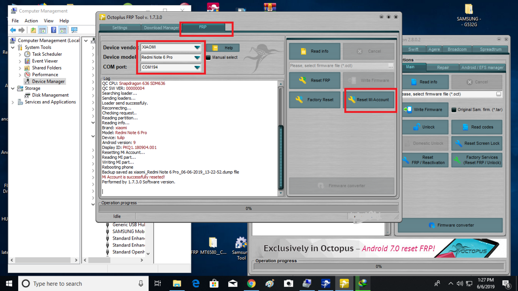Click the scan for hardware monitor icon
This screenshot has height=291, width=518.
(74, 30)
